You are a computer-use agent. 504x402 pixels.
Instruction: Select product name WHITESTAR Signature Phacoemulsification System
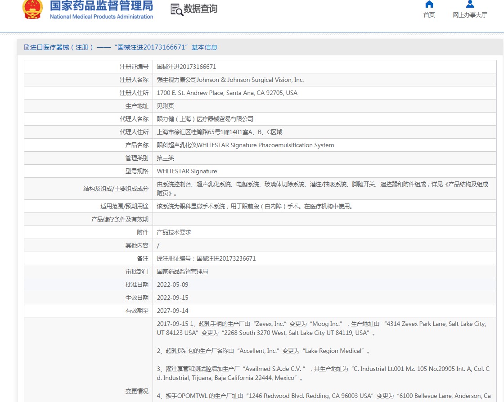pyautogui.click(x=245, y=145)
